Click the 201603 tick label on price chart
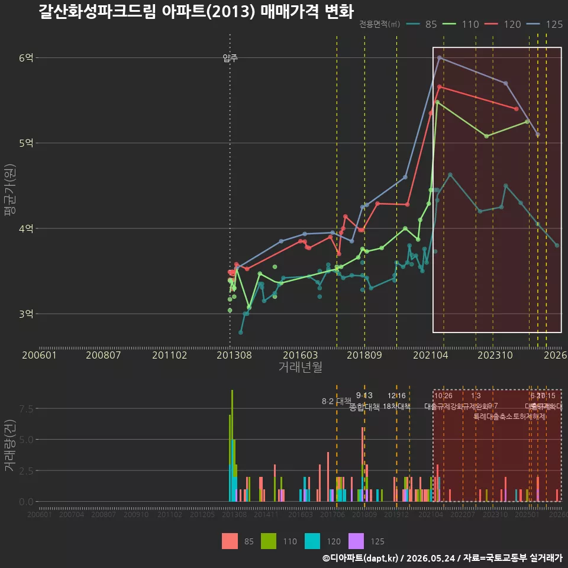 tap(301, 355)
